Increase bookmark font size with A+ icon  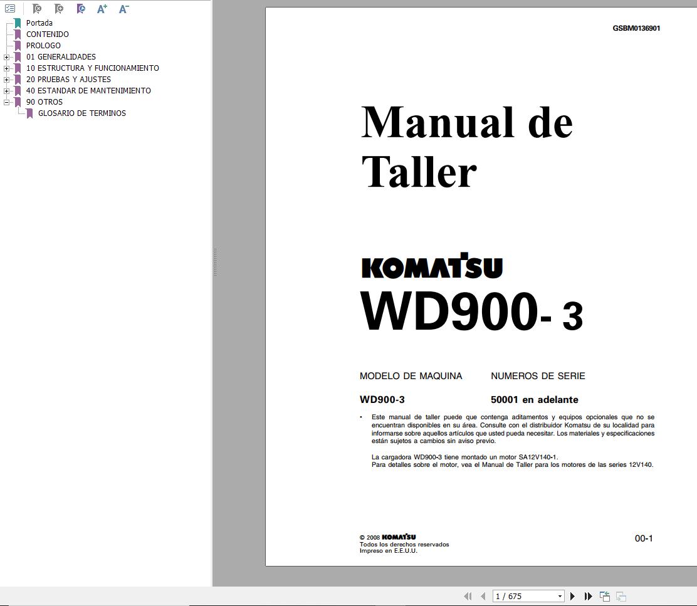tap(102, 8)
